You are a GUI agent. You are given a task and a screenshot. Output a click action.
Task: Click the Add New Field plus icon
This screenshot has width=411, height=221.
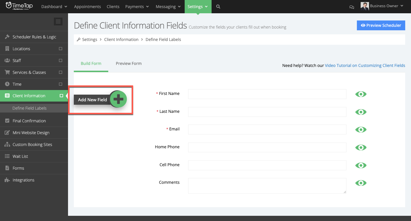118,99
